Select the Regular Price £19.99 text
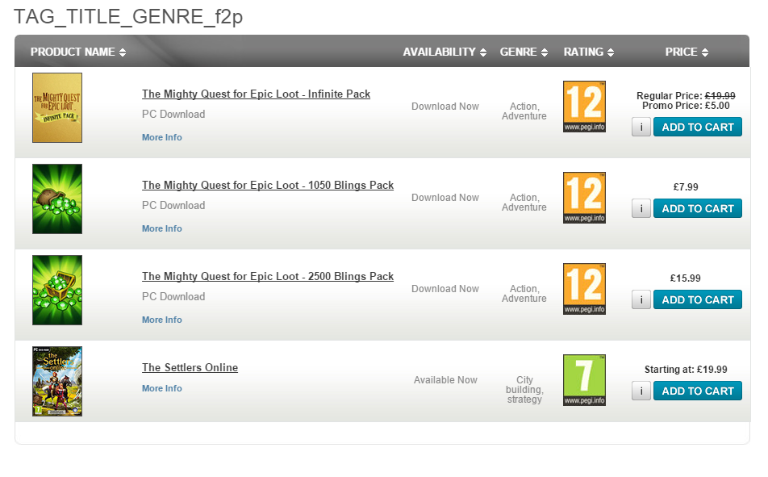Screen dimensions: 768x477 coord(686,95)
